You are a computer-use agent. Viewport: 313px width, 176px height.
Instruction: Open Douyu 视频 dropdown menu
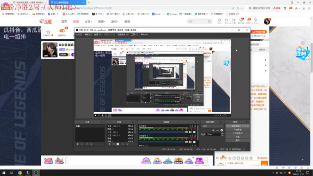click(101, 22)
